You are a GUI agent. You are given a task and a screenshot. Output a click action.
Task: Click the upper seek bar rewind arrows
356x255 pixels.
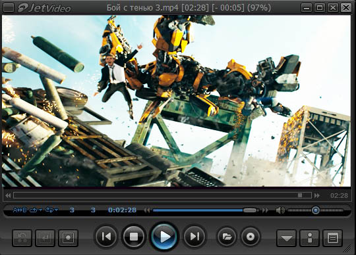click(x=8, y=195)
